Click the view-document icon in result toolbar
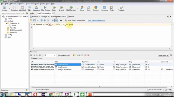 (80, 55)
